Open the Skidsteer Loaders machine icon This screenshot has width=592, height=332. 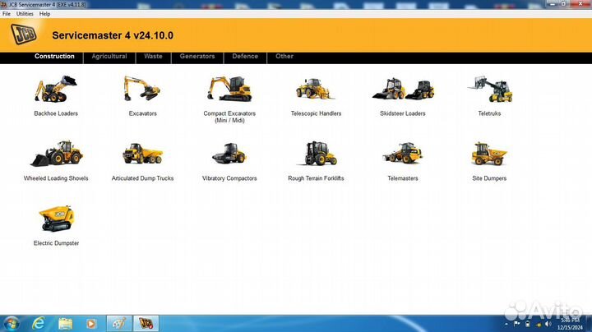[x=403, y=89]
